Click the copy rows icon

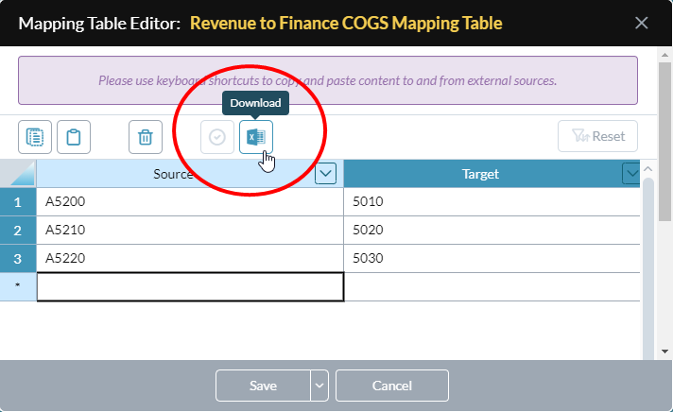35,137
